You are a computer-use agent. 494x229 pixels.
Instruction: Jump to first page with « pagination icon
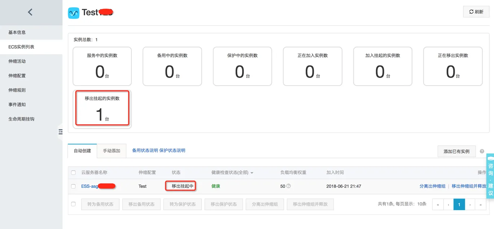(x=437, y=204)
